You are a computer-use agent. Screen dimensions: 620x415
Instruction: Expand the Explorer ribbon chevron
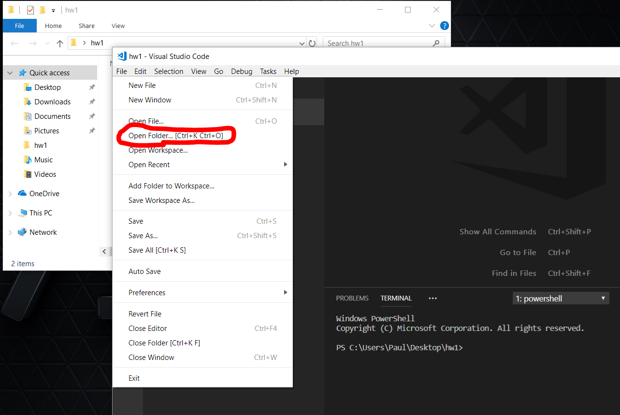(x=432, y=26)
